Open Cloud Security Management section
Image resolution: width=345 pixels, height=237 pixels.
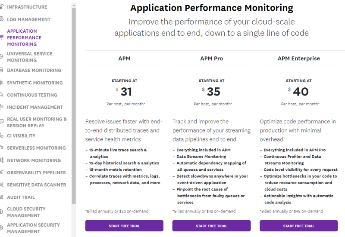pyautogui.click(x=26, y=212)
